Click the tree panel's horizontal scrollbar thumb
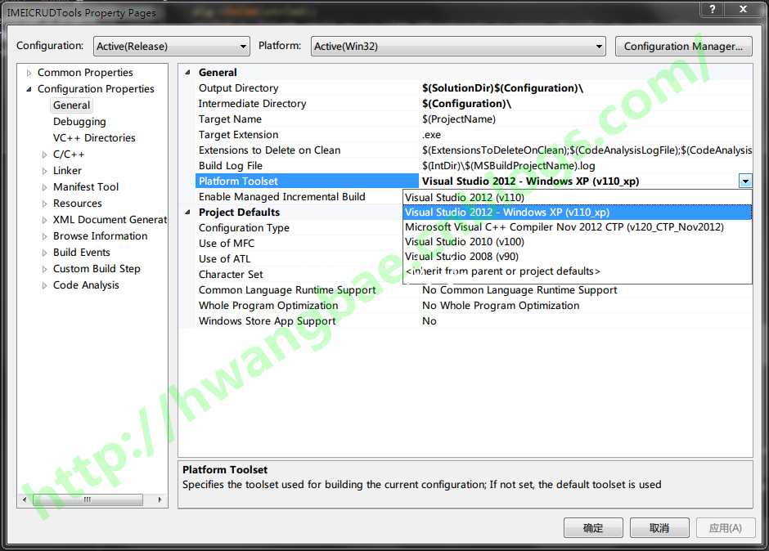This screenshot has width=769, height=551. pyautogui.click(x=88, y=499)
